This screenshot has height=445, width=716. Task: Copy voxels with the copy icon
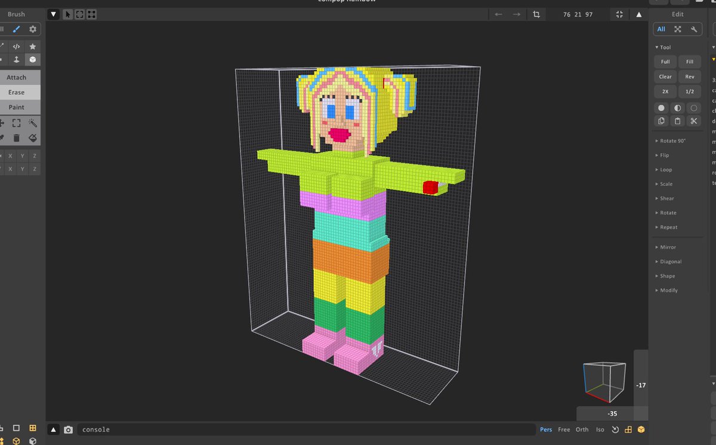coord(661,121)
